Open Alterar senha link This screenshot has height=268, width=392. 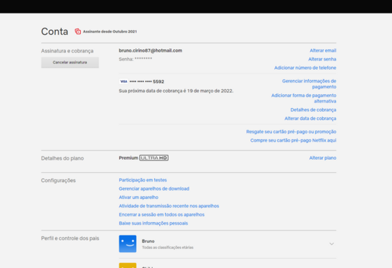(322, 59)
